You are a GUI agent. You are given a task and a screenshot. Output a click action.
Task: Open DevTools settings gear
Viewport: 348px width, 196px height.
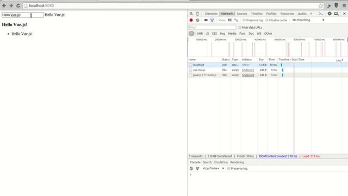click(330, 14)
